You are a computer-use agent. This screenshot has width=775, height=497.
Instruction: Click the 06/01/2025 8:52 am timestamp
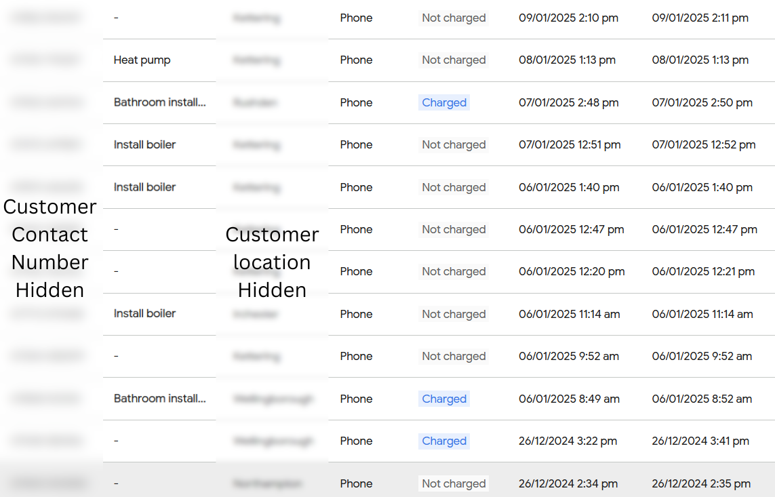coord(702,399)
